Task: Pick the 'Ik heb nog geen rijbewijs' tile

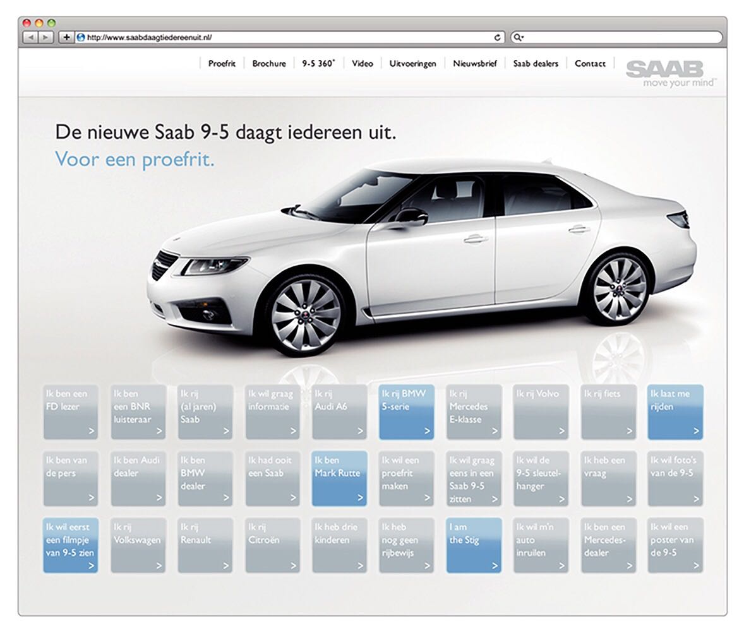Action: point(407,545)
